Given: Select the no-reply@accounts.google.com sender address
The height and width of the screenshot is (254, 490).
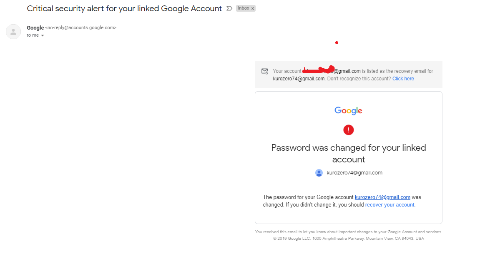Looking at the screenshot, I should (80, 28).
